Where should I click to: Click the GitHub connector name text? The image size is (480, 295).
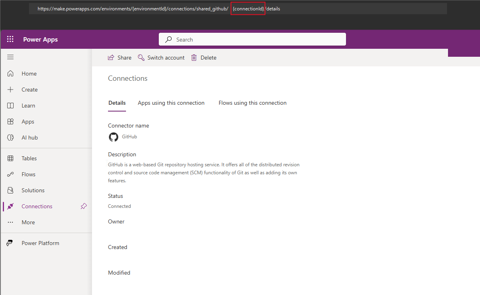[130, 137]
